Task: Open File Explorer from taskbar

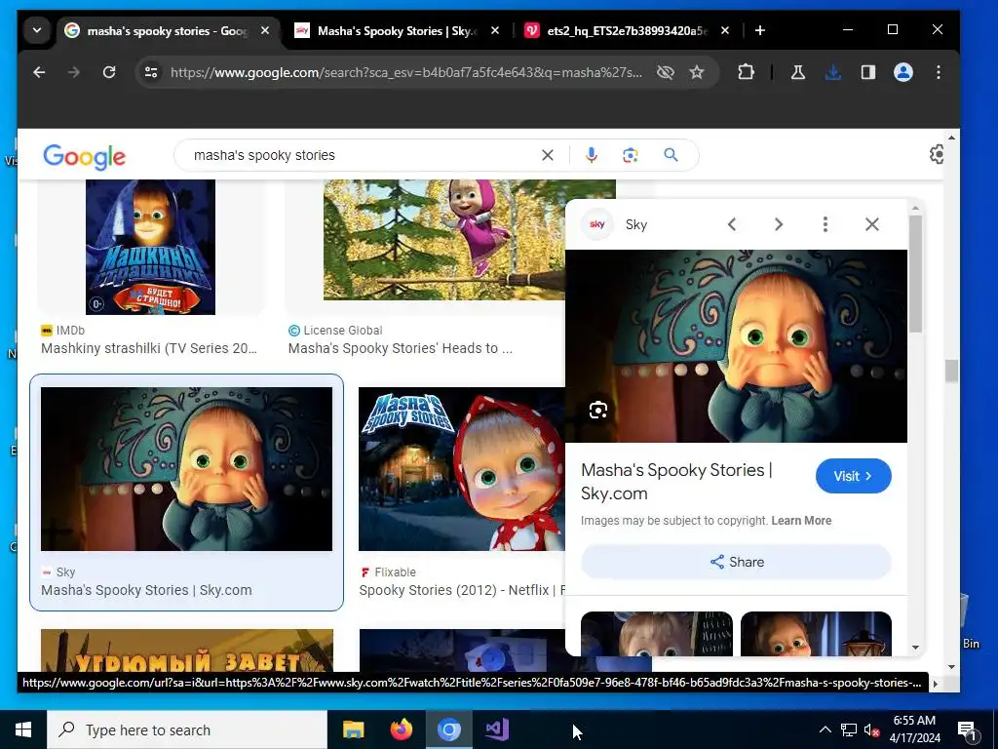Action: [353, 729]
